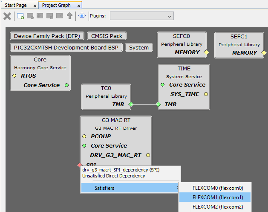
Task: Choose FLEXCOM1 (flexcom1) satisfier
Action: point(215,197)
